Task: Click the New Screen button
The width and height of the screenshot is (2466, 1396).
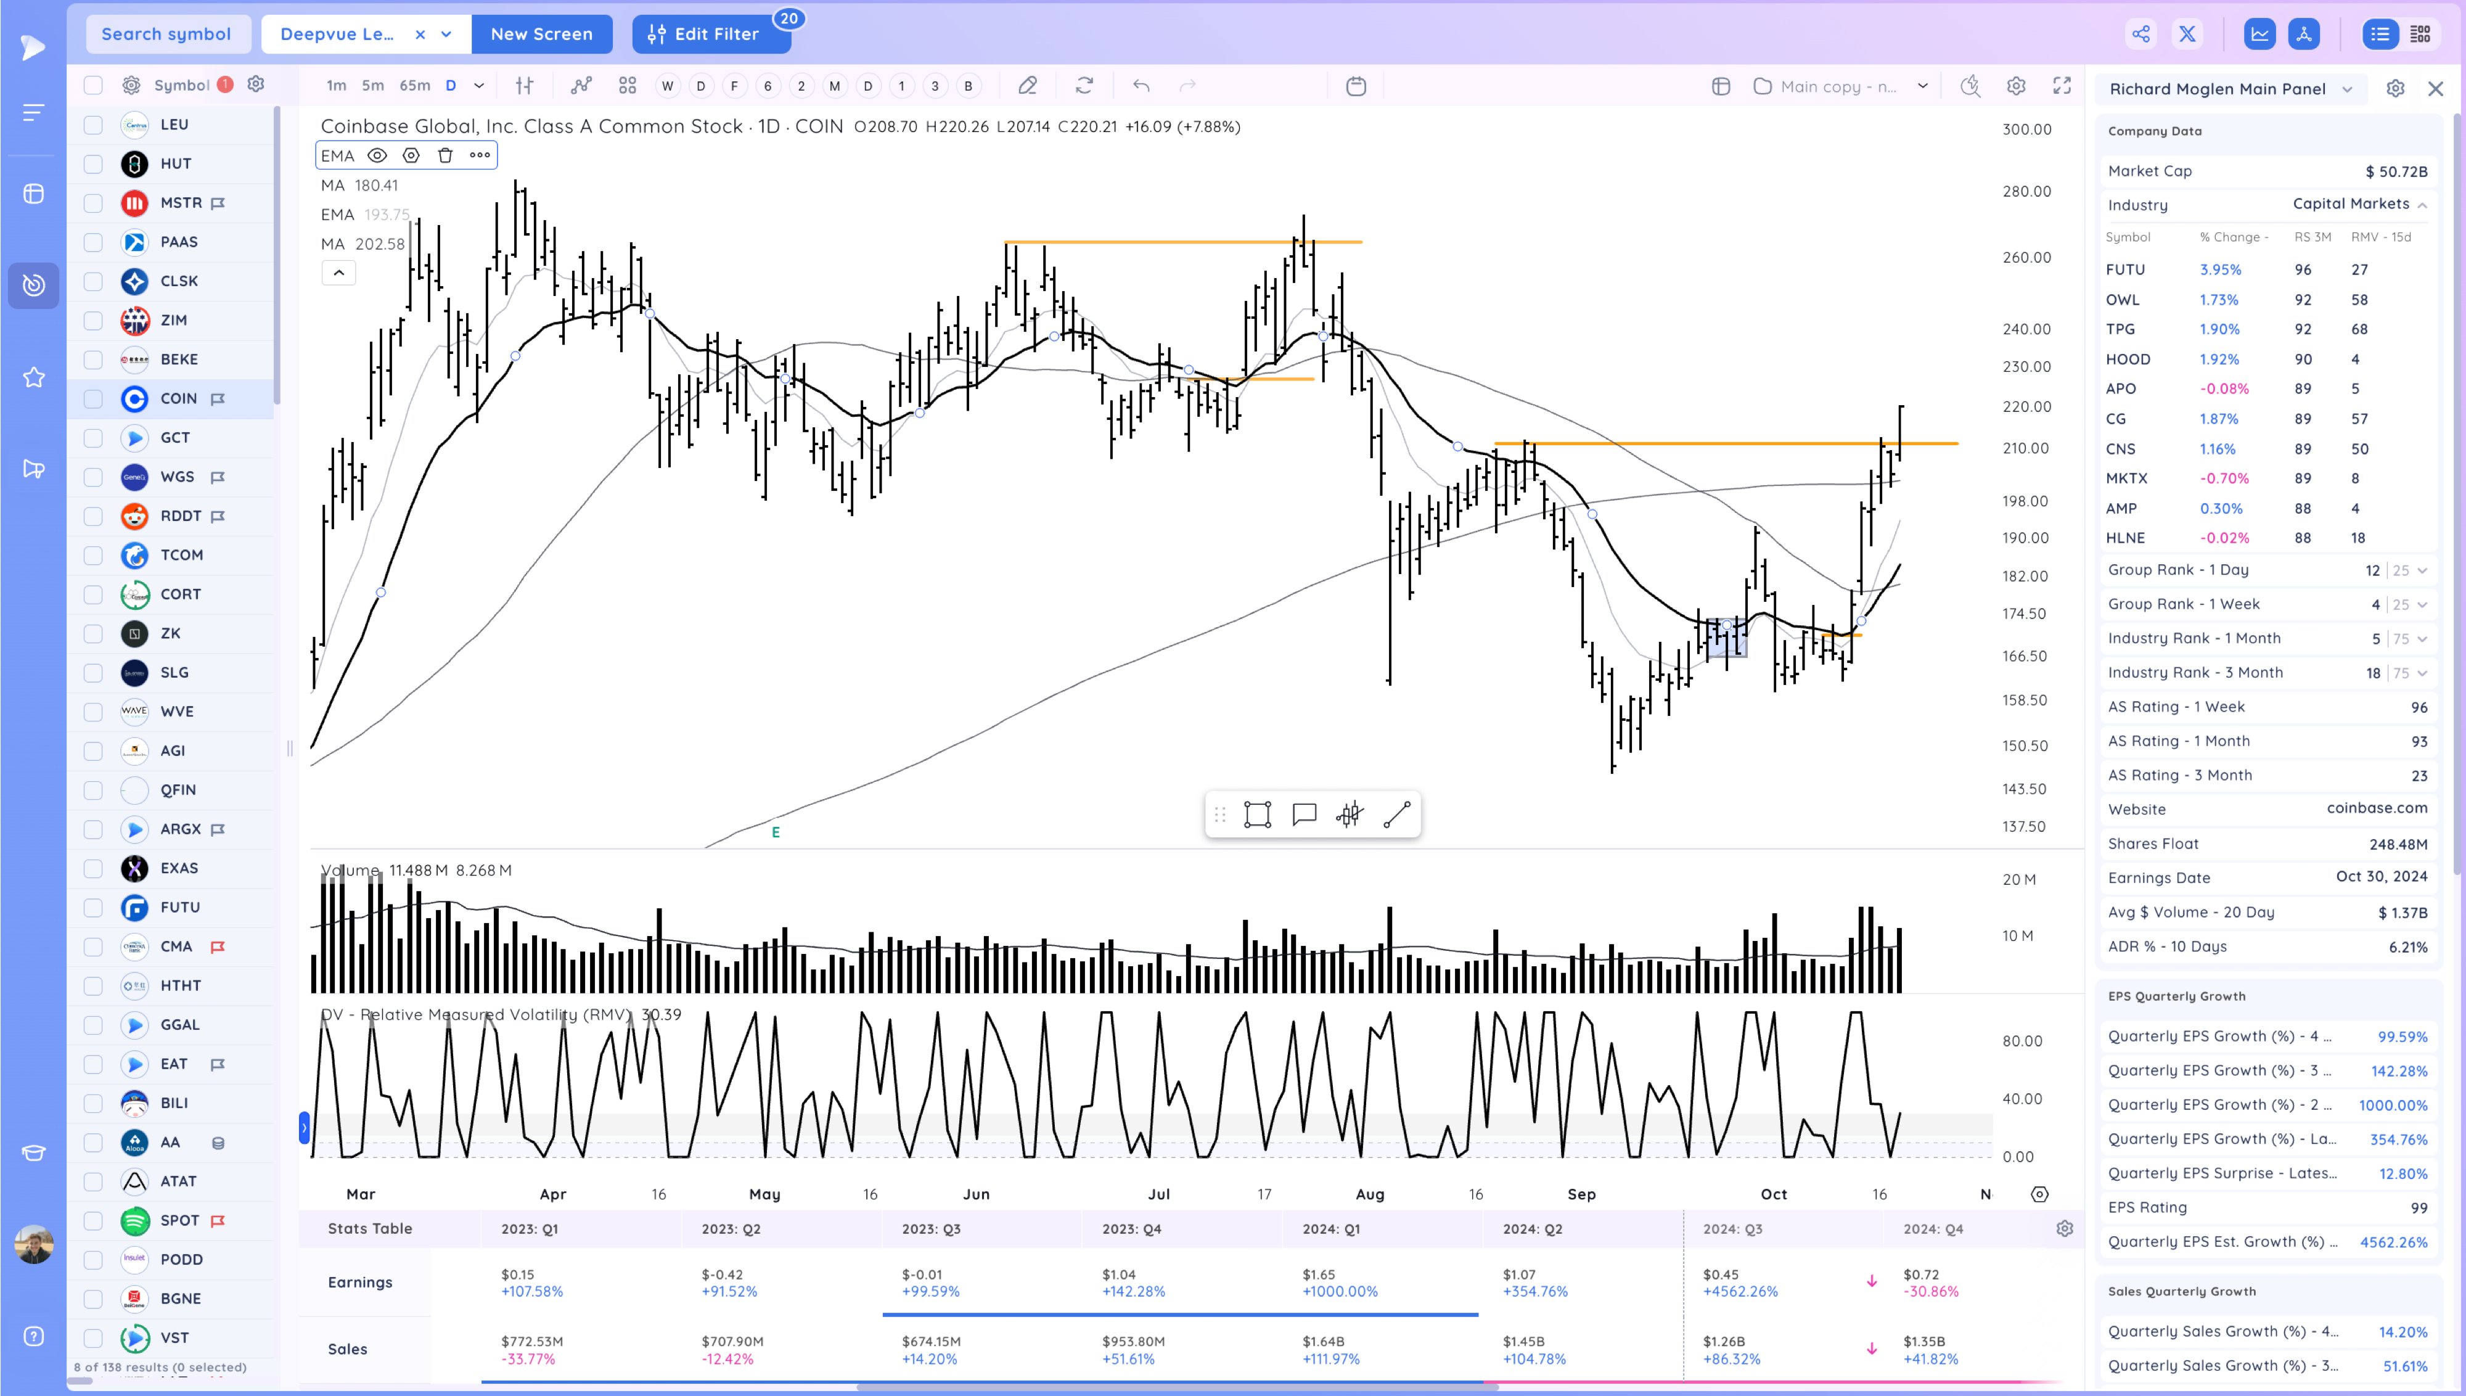Action: 541,35
